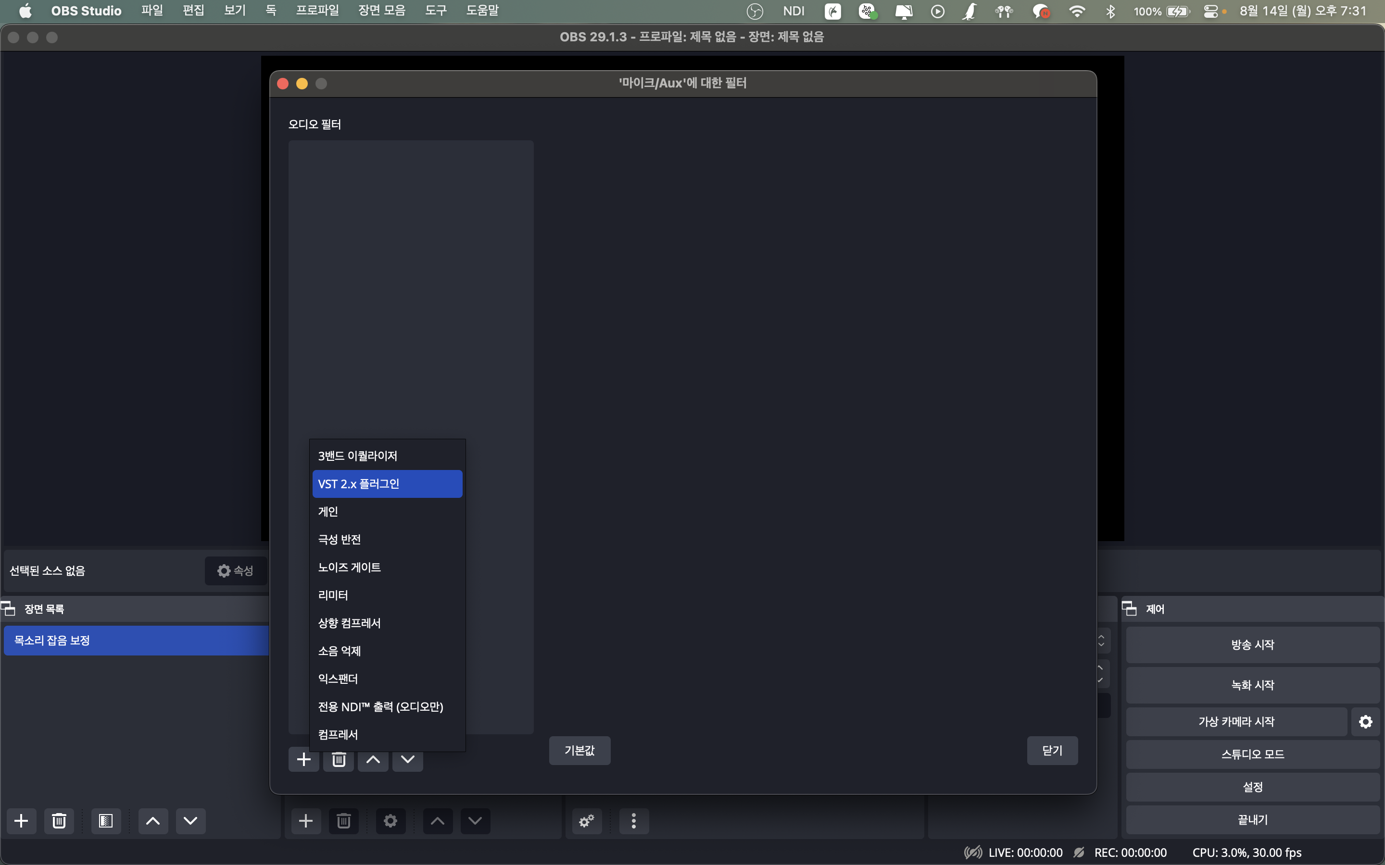Open NDI menu bar item

coord(794,11)
